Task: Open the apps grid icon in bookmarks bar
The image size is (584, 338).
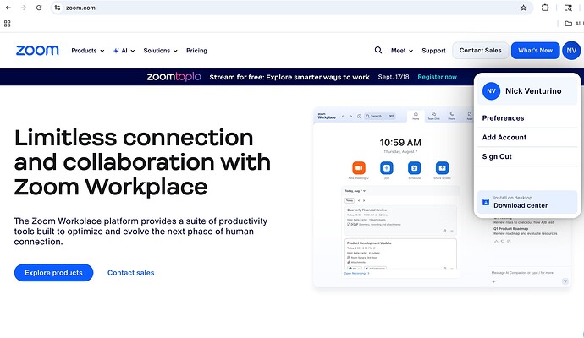Action: (x=7, y=24)
